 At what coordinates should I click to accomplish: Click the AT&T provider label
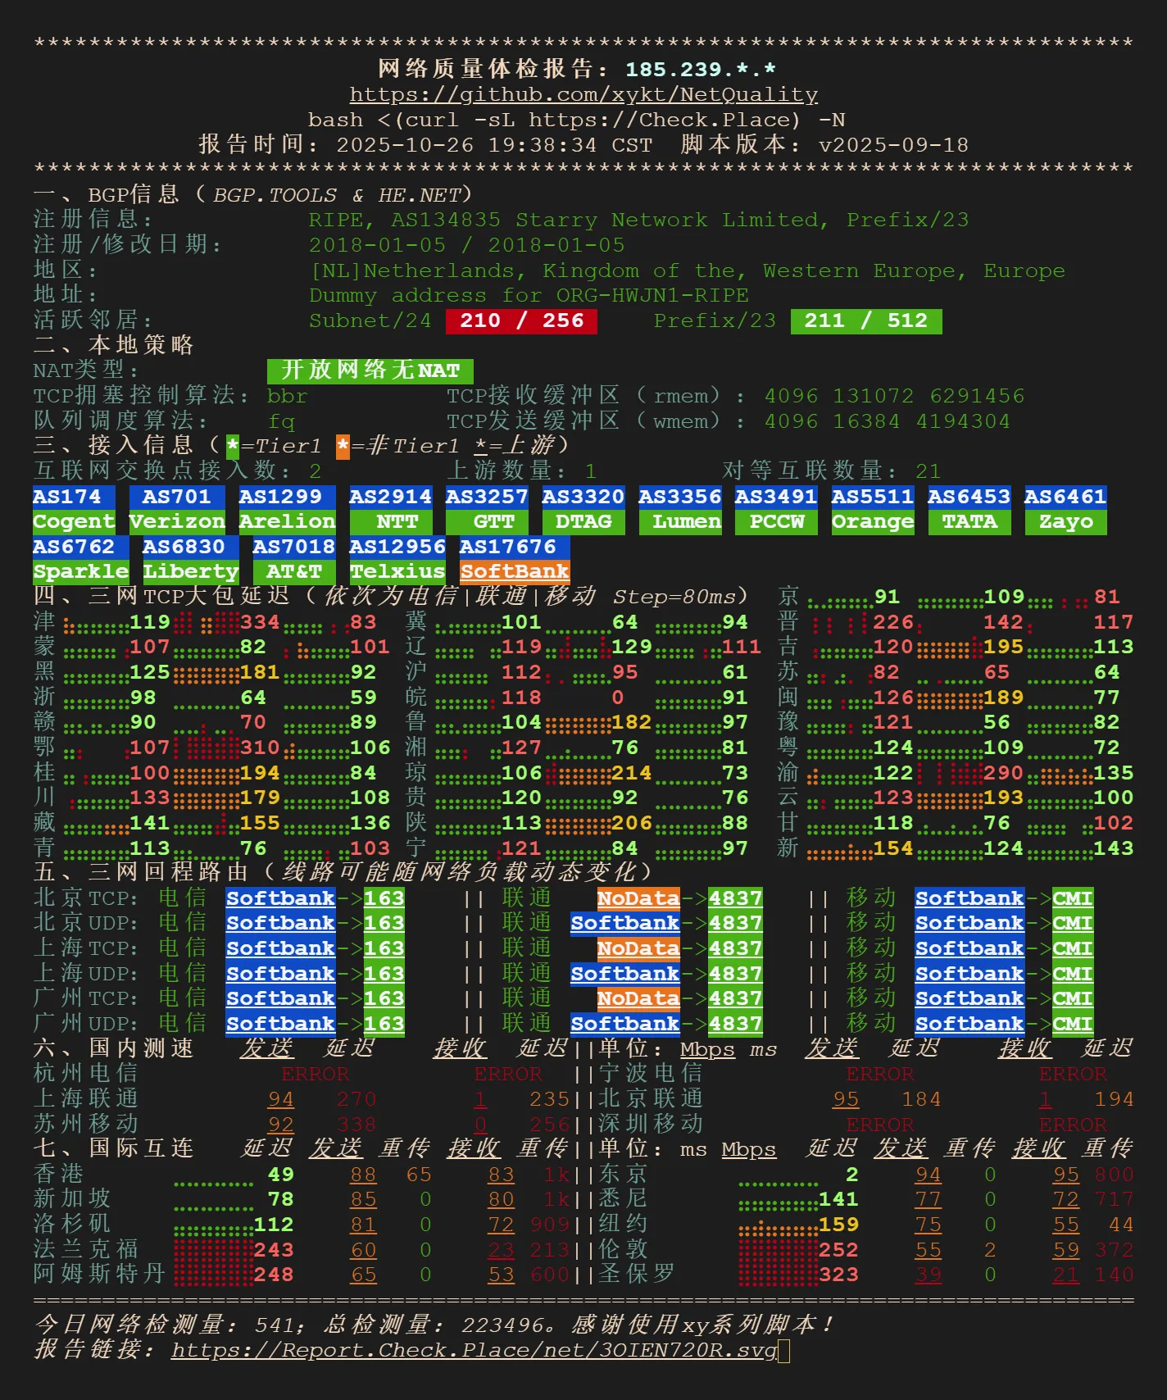pyautogui.click(x=293, y=572)
